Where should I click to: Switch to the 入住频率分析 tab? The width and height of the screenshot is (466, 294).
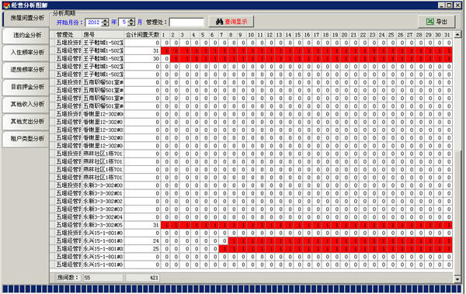click(26, 53)
